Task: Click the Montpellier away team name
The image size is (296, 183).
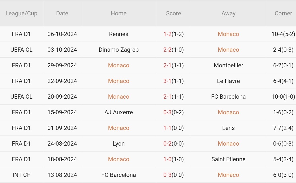Action: [228, 65]
